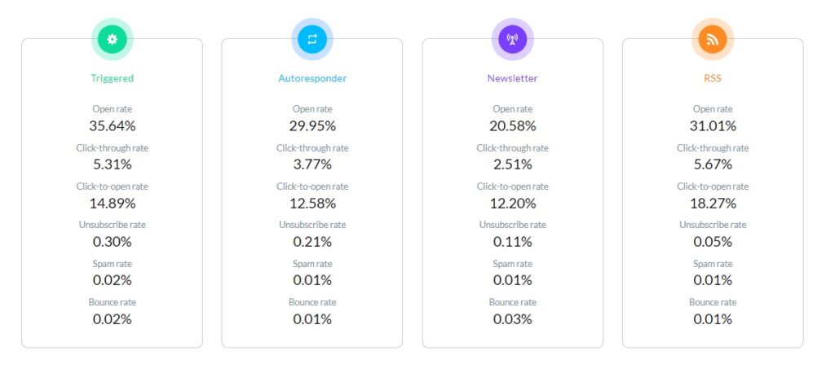Select the RSS heading text
Viewport: 835px width, 373px height.
[713, 78]
